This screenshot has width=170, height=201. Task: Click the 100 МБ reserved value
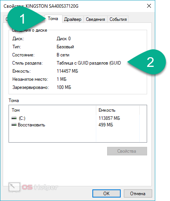click(64, 87)
